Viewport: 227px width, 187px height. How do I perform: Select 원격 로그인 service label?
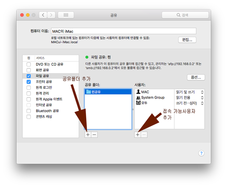click(x=44, y=88)
